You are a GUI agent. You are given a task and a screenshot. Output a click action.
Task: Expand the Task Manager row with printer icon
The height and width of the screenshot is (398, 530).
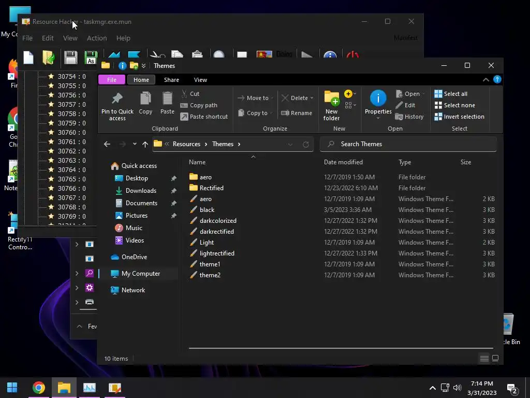coord(77,302)
